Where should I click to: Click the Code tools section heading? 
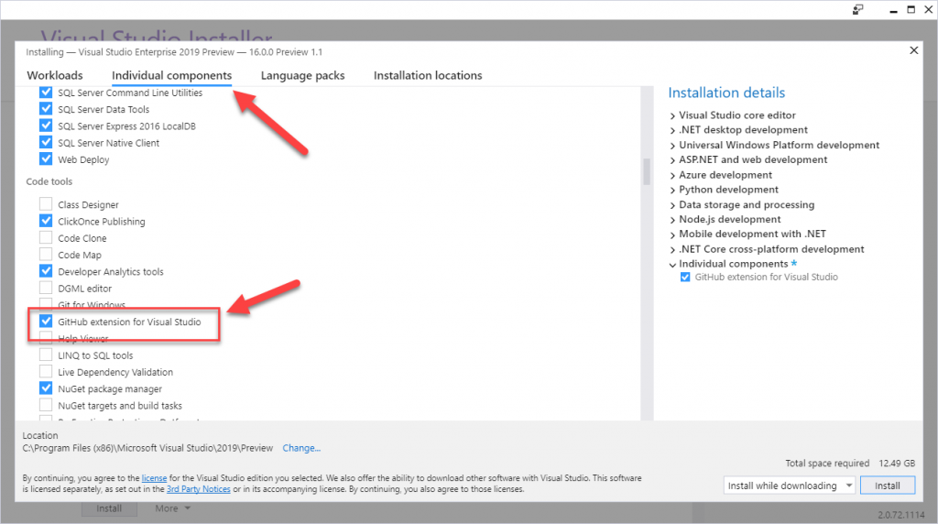(49, 181)
